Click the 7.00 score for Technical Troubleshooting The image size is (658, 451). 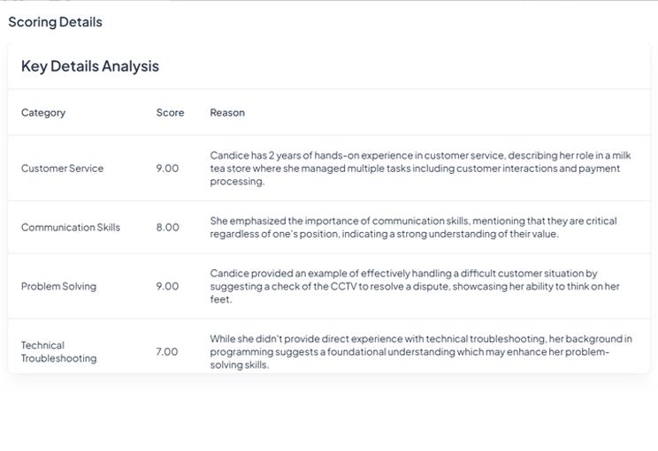(167, 352)
